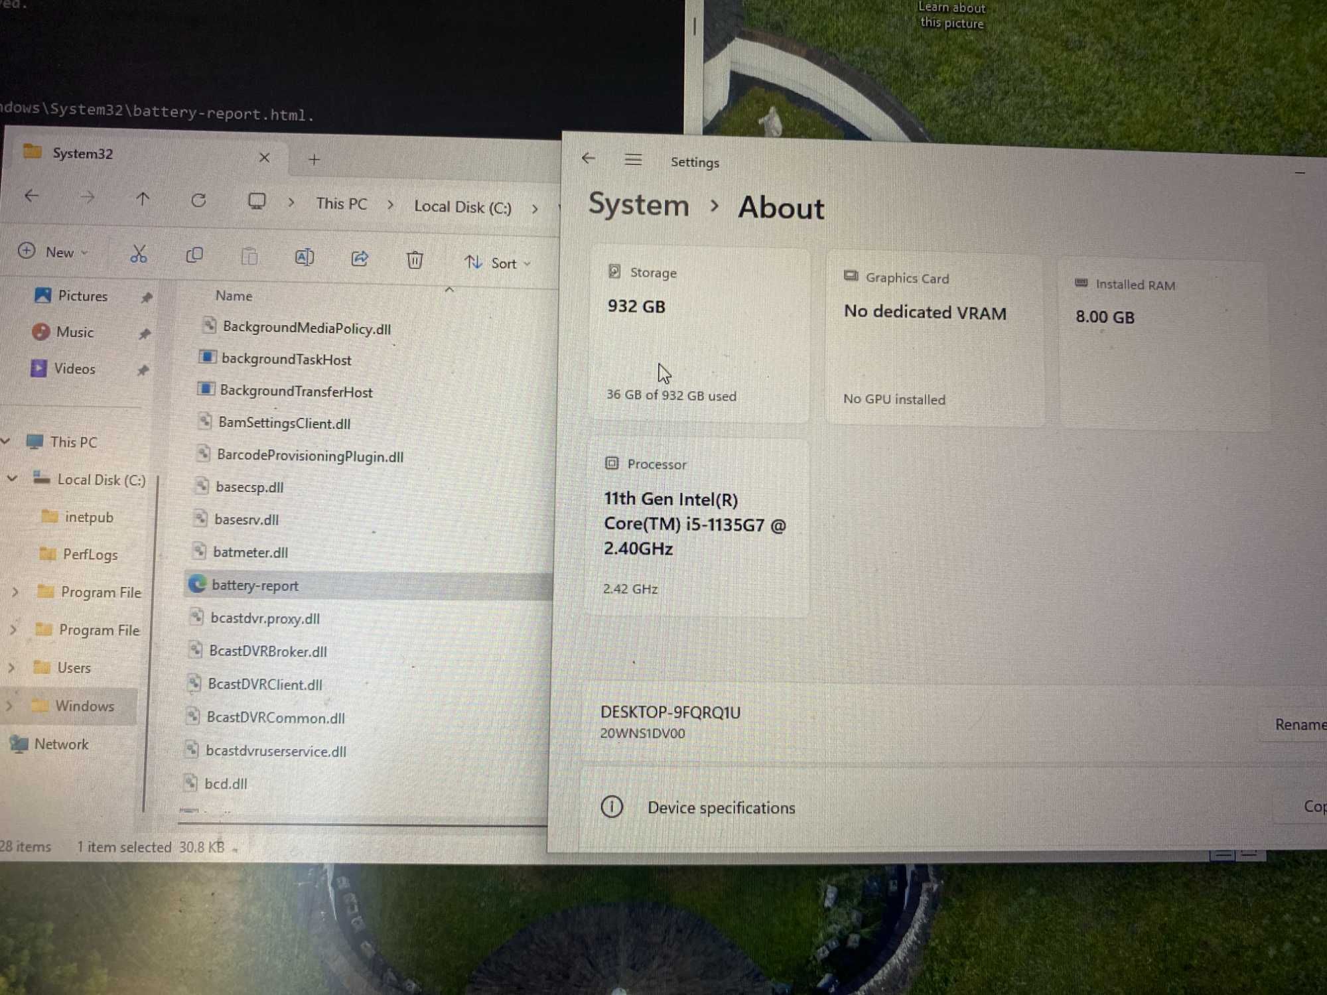Refresh the System32 folder view
1327x995 pixels.
click(x=198, y=200)
